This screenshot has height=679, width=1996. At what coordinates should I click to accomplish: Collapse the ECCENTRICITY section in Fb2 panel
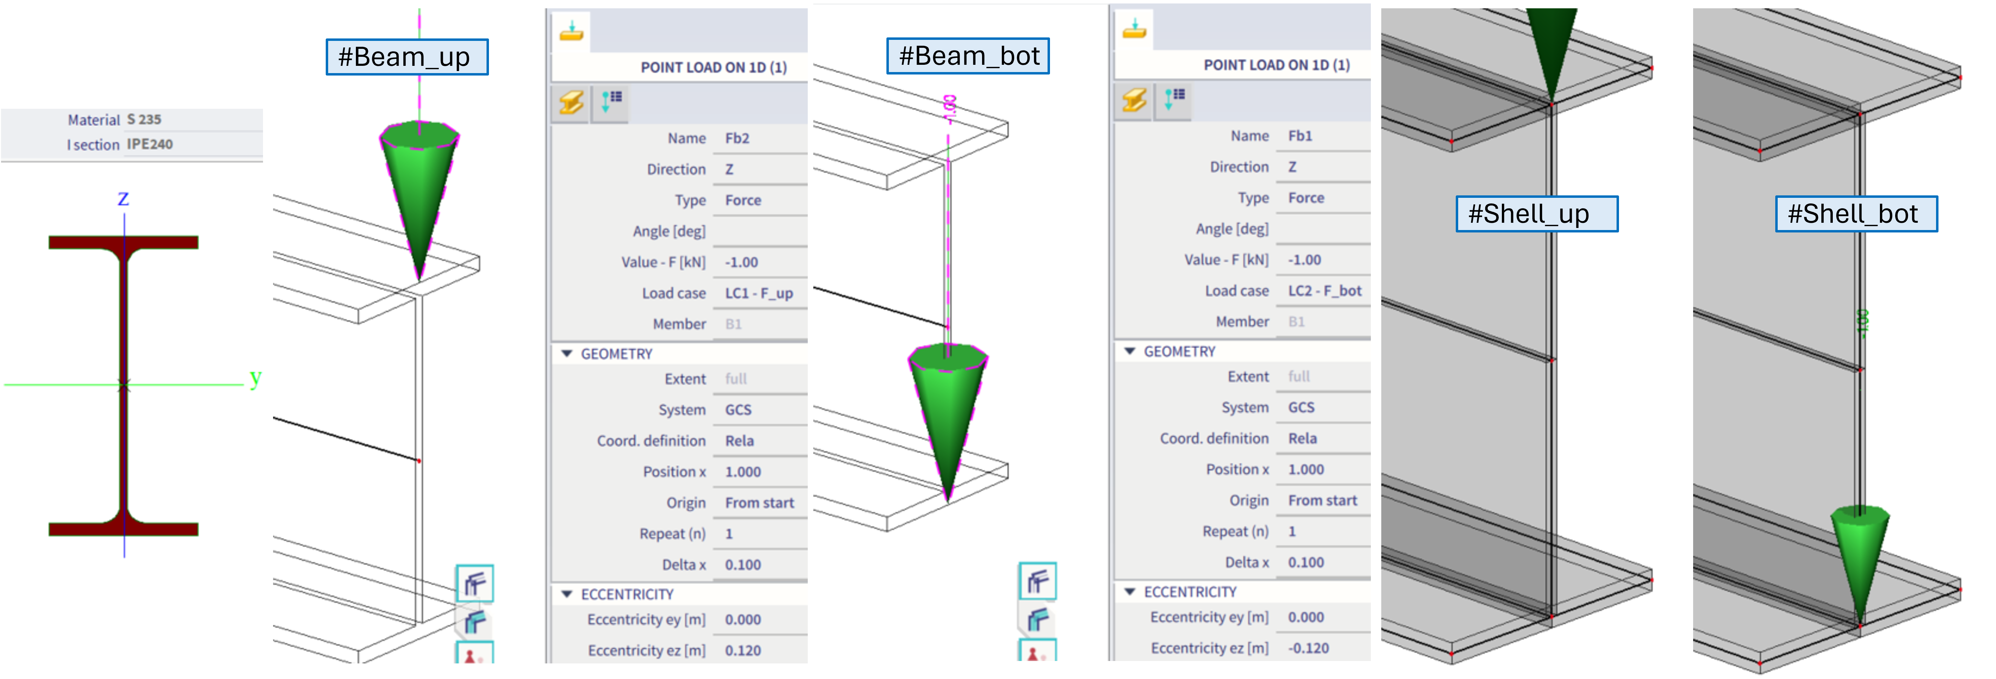pyautogui.click(x=567, y=594)
